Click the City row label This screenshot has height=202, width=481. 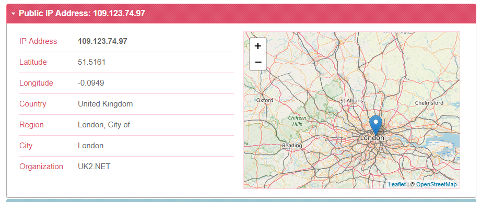26,146
